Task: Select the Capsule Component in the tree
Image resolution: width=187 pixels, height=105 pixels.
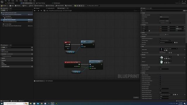Action: [x=13, y=15]
